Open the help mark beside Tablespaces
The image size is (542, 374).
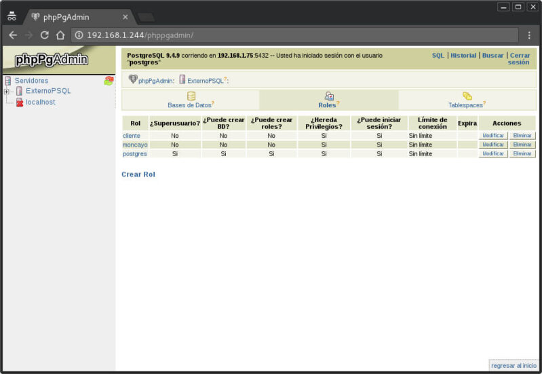click(484, 103)
